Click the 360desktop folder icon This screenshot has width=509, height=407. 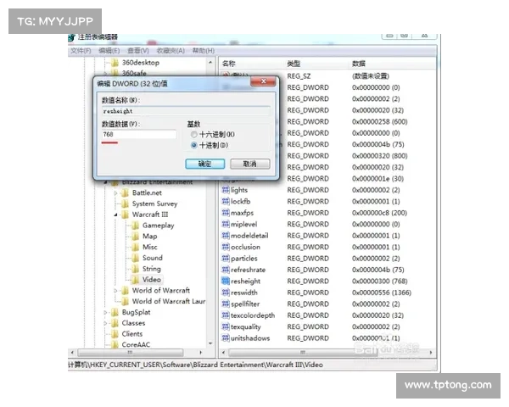pos(115,62)
